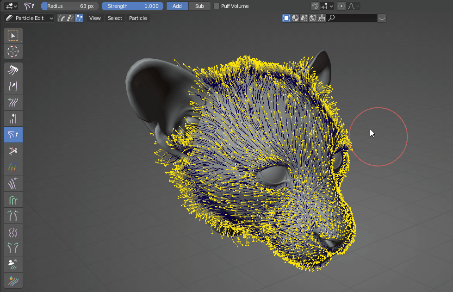This screenshot has height=292, width=453.
Task: Select the Smooth brush tool
Action: click(x=13, y=86)
